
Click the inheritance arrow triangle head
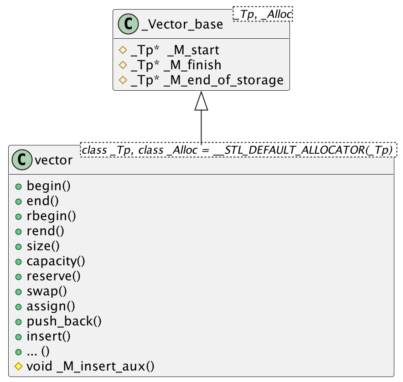tap(201, 101)
